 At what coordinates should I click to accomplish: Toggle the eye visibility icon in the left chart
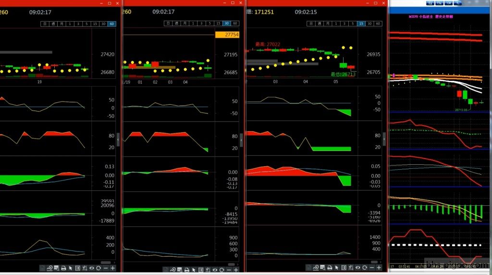(x=91, y=268)
